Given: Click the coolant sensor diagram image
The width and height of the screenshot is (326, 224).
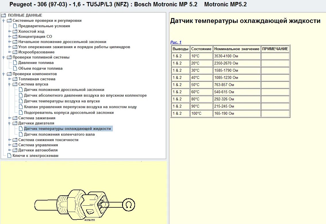Looking at the screenshot, I should (85, 205).
